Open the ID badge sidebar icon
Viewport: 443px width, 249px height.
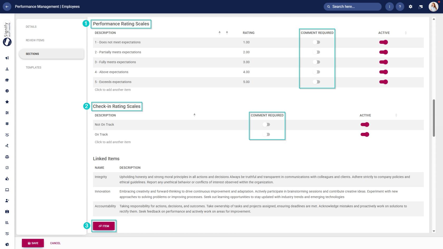[x=7, y=212]
